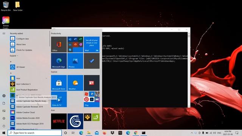Launch Check For Updates Java entry

click(x=29, y=50)
